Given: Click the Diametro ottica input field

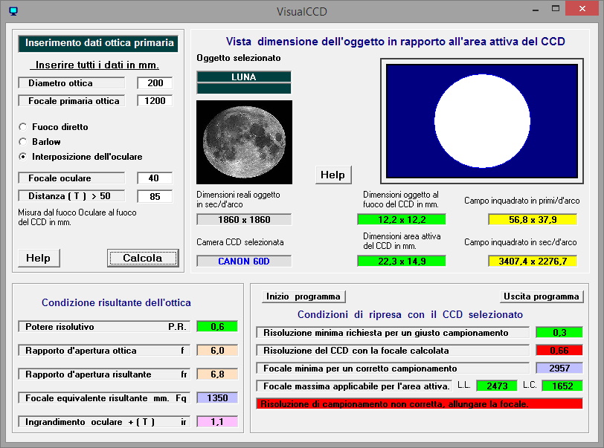Looking at the screenshot, I should click(155, 83).
